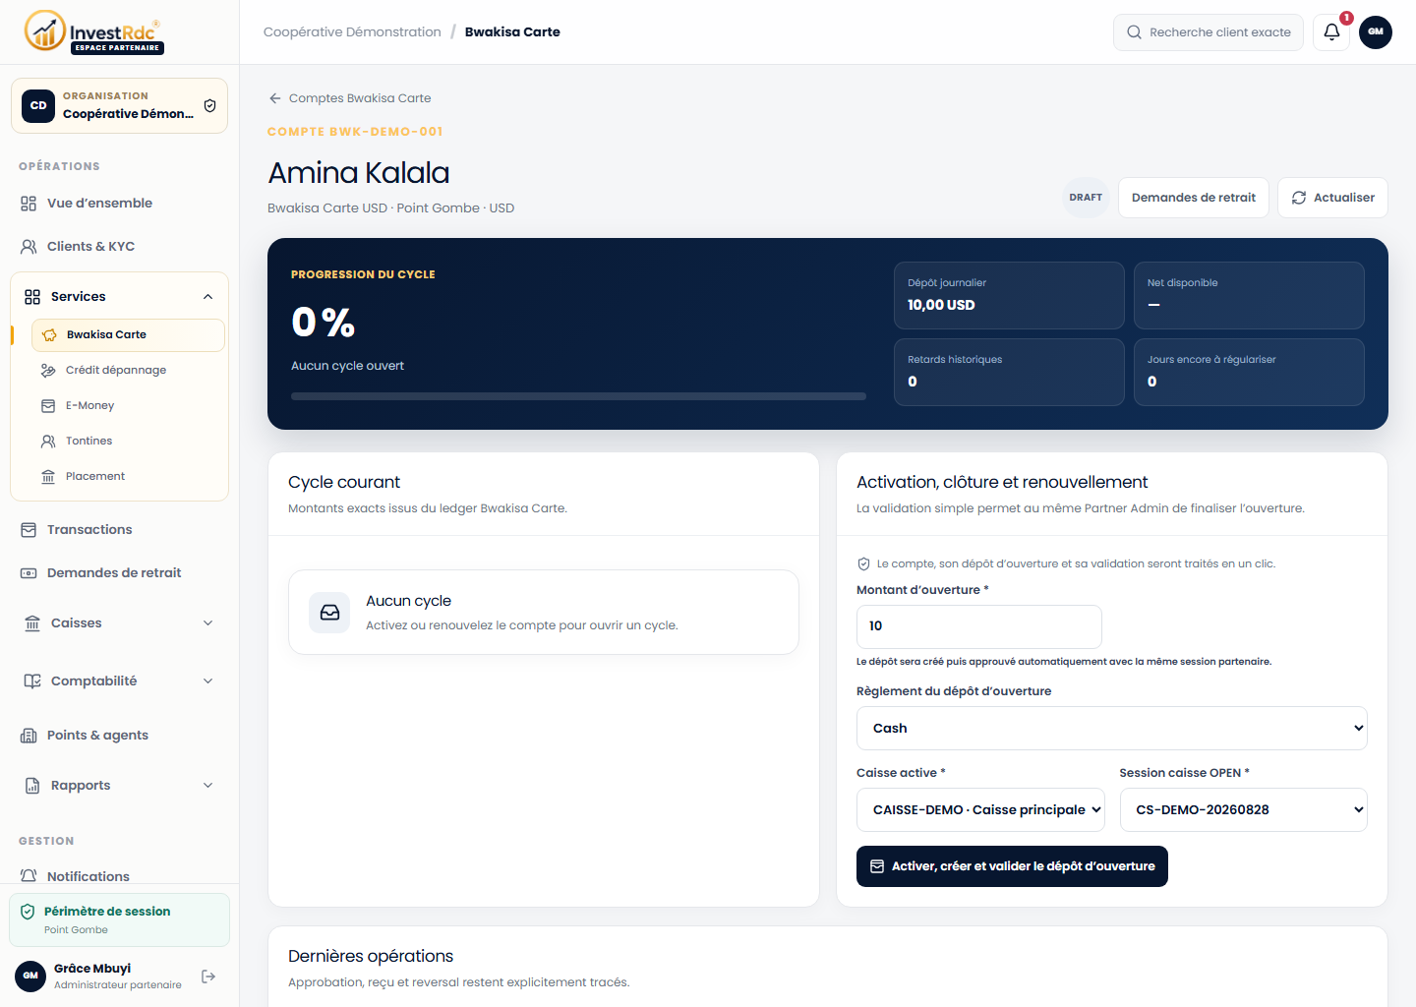Click the Points & agents building icon
Screen dimensions: 1416x1007
pos(29,736)
